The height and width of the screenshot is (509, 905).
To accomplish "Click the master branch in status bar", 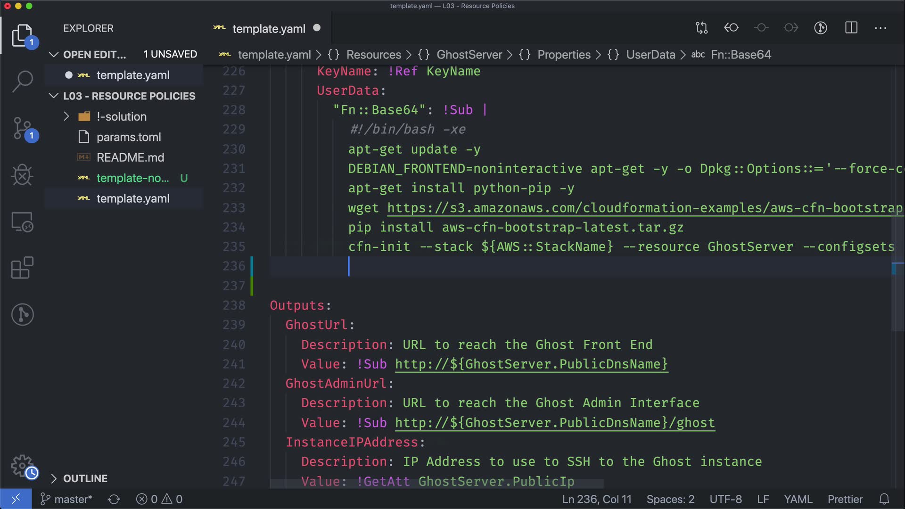I will pos(66,499).
